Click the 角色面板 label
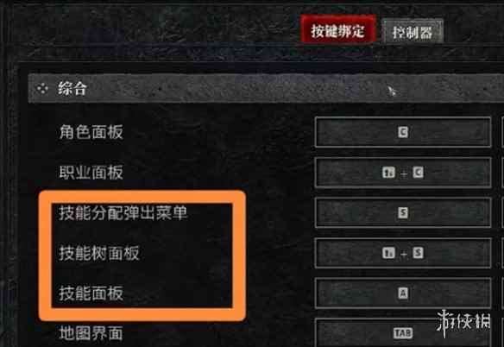Screen dimensions: 504x347 coord(91,132)
